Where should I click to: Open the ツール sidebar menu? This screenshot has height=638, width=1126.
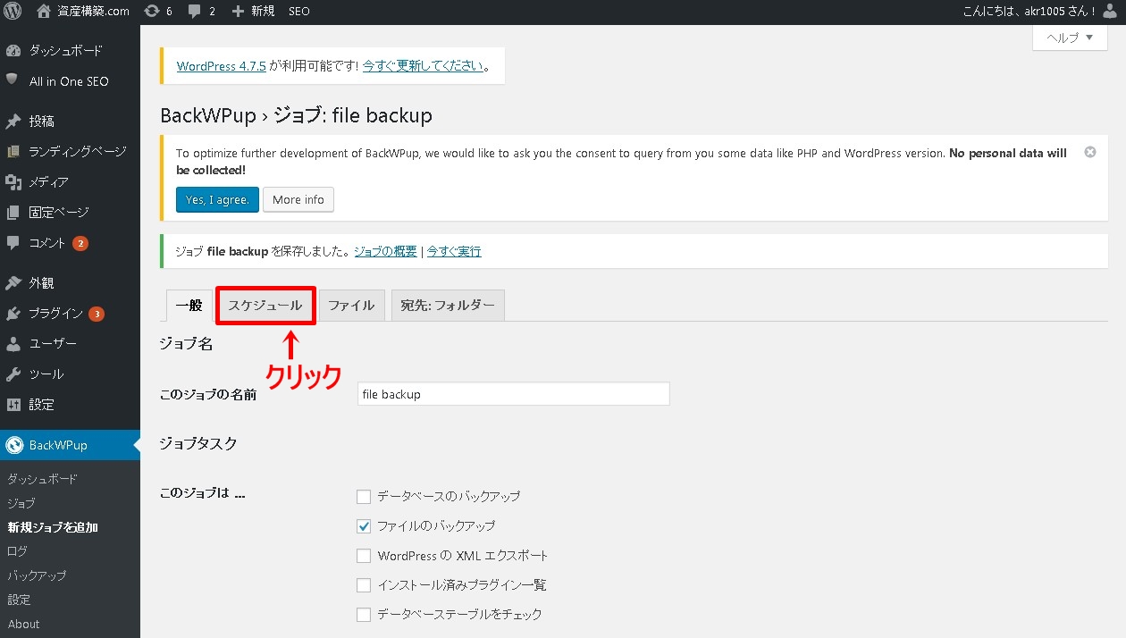click(70, 374)
